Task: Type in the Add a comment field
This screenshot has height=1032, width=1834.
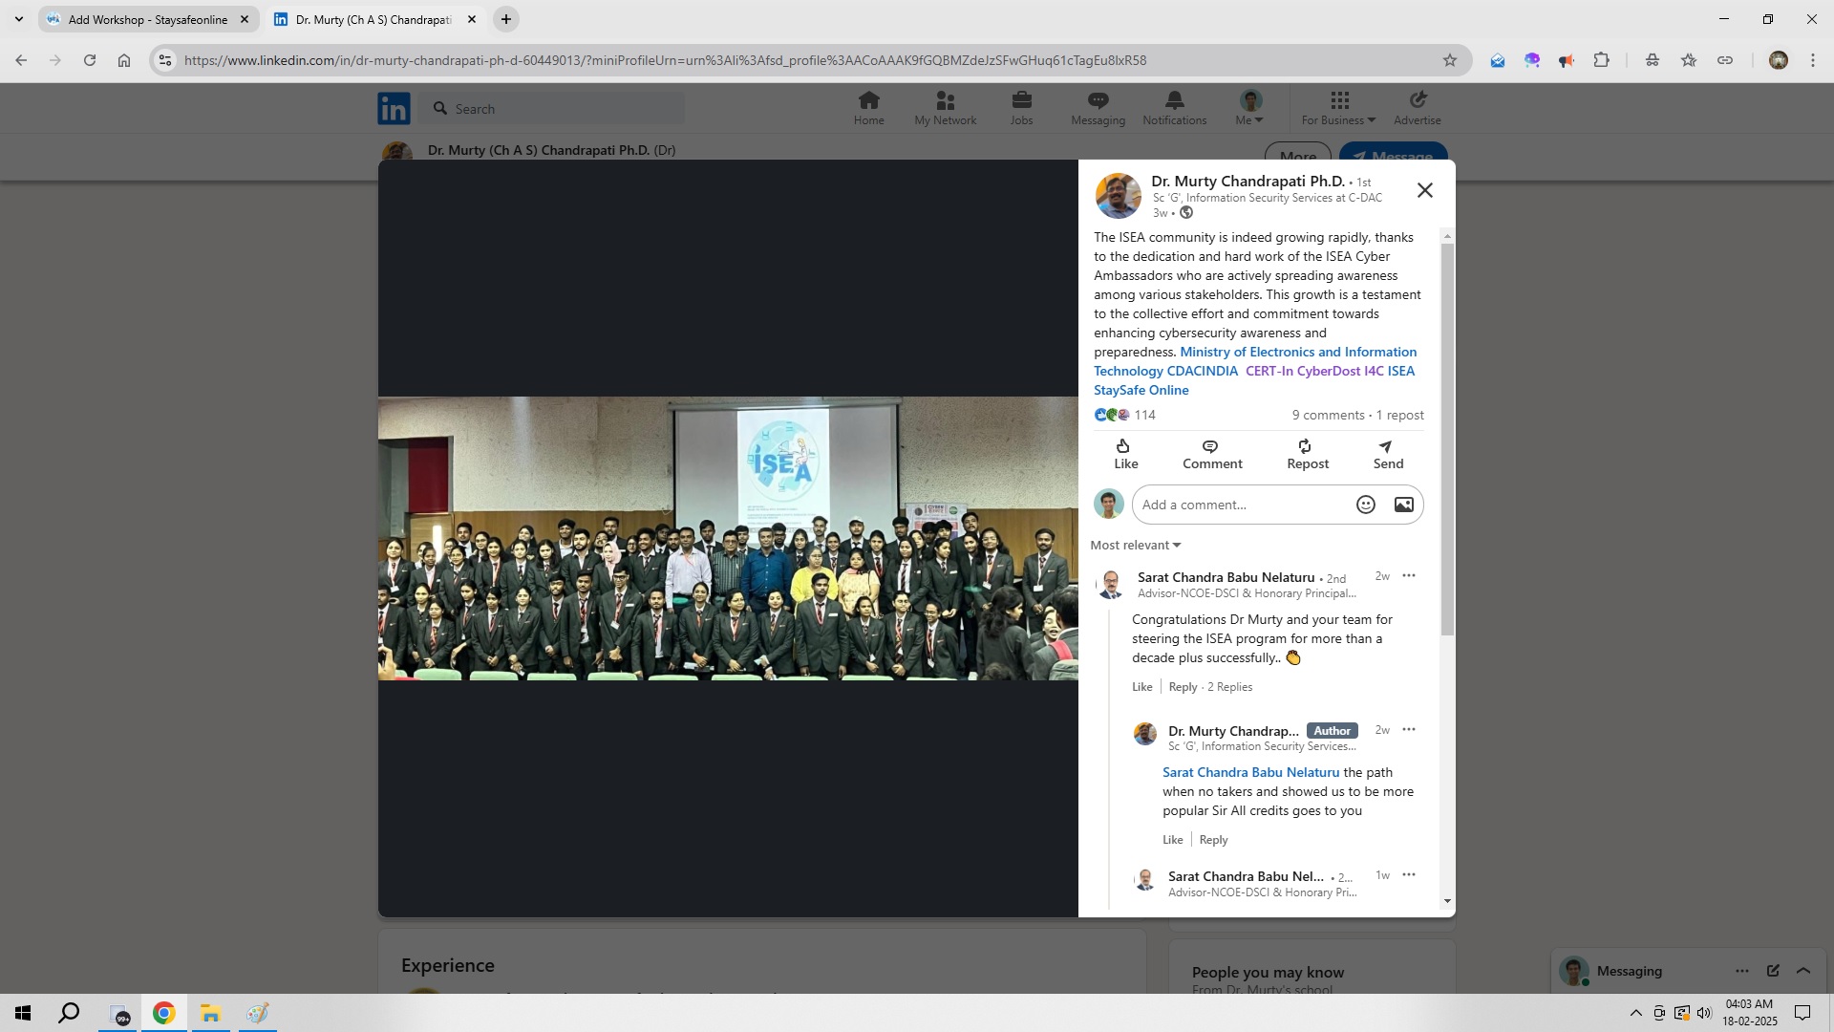Action: pyautogui.click(x=1242, y=505)
